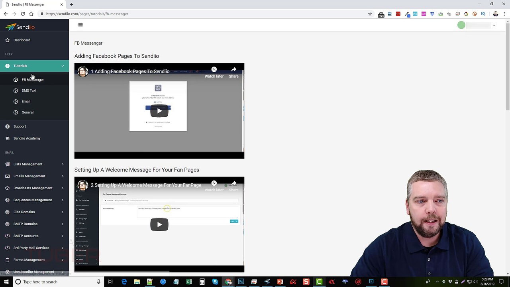510x287 pixels.
Task: Click the 3rd Party Mail Services icon
Action: tap(8, 248)
